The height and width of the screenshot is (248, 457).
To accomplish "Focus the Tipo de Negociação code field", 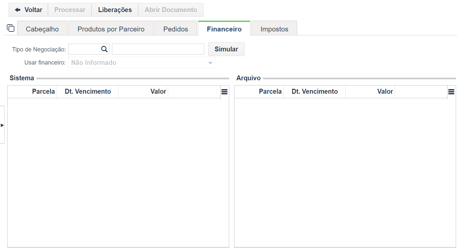I will pos(84,49).
